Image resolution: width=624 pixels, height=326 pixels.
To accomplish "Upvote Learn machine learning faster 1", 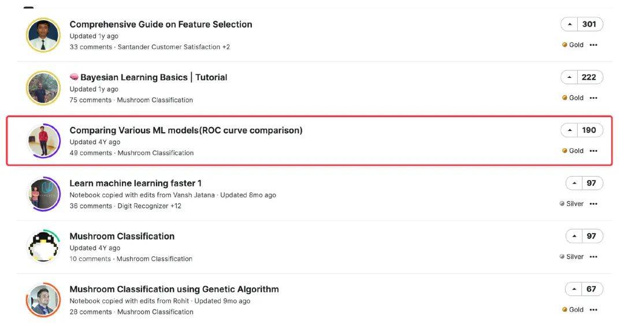I will coord(574,183).
